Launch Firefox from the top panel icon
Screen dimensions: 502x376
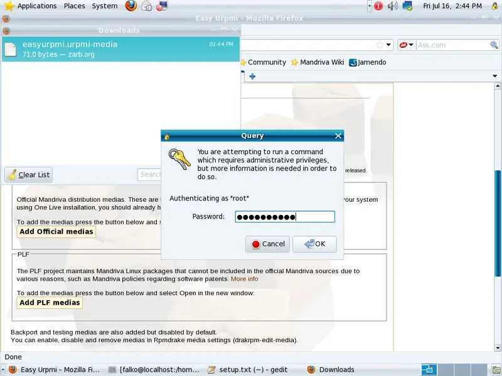click(x=131, y=6)
